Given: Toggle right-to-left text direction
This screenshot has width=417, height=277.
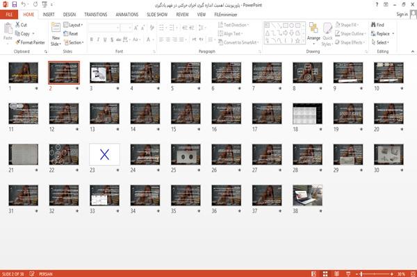Looking at the screenshot, I should [201, 40].
